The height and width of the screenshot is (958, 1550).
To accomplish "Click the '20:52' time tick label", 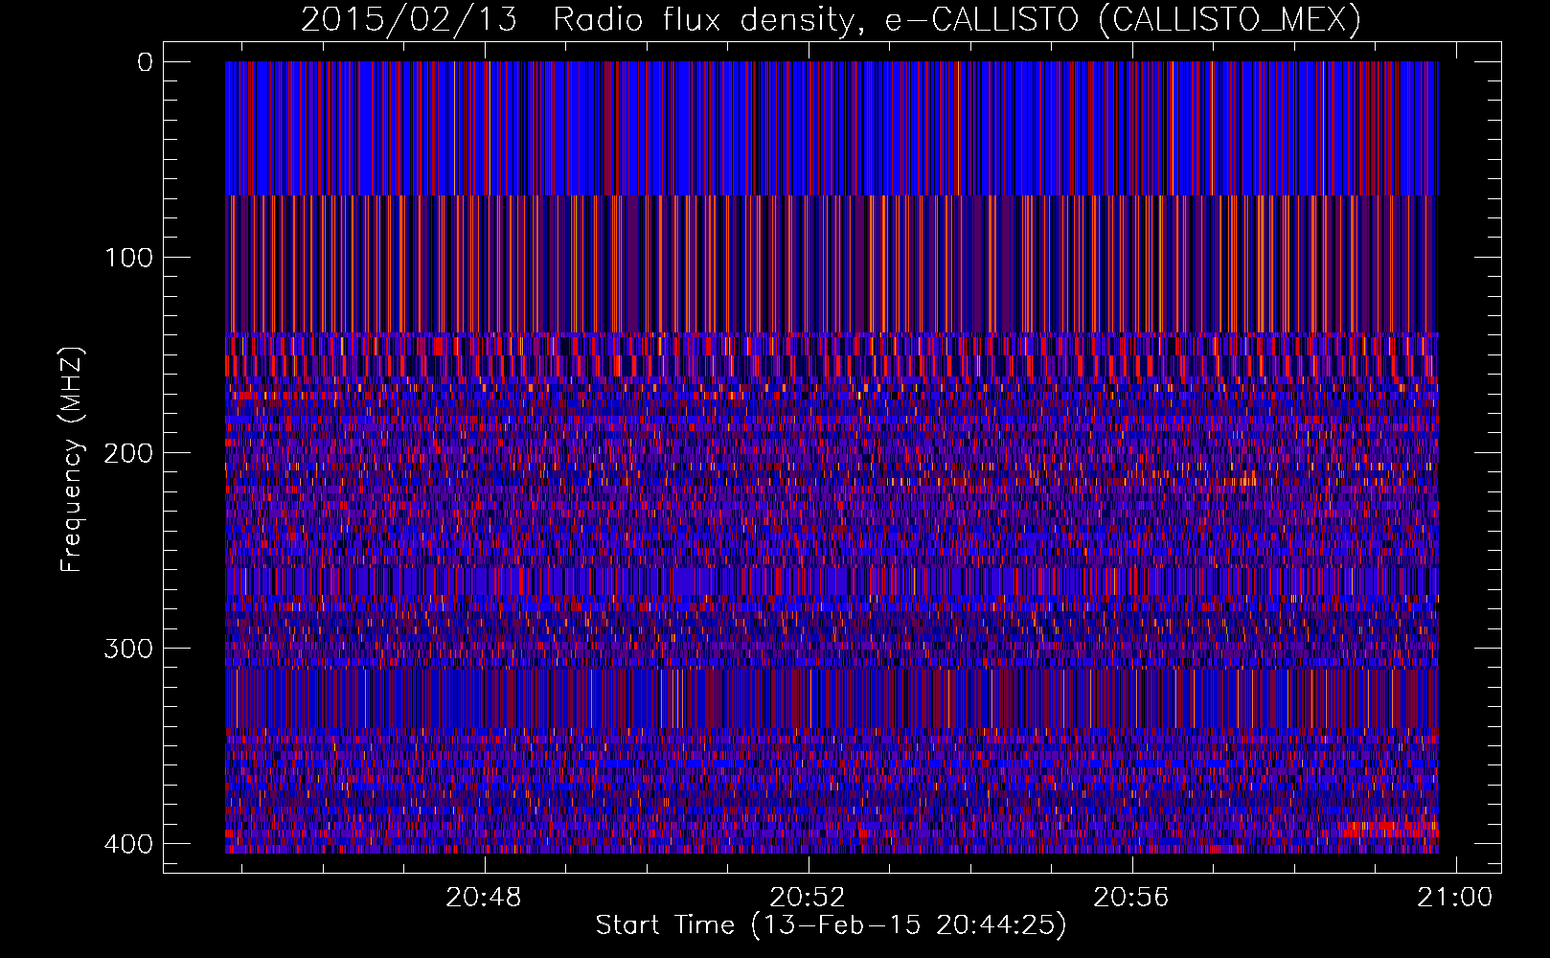I will (809, 898).
